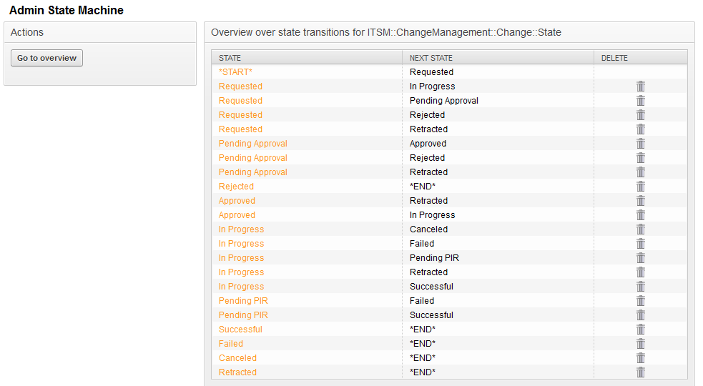
Task: Delete the Approved to Retracted transition
Action: pyautogui.click(x=641, y=201)
